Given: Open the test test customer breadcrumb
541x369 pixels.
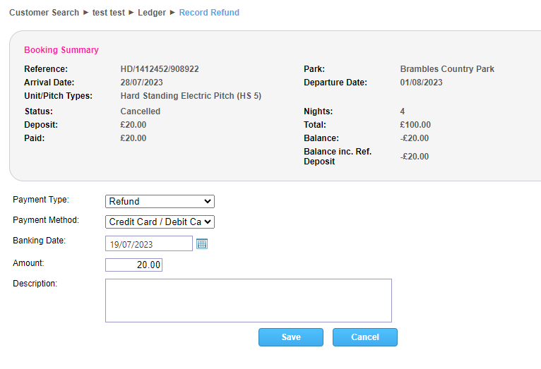Looking at the screenshot, I should 109,13.
